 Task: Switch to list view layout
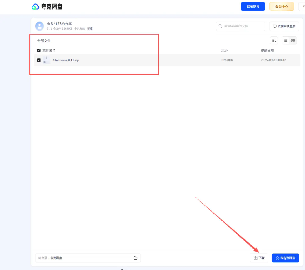(x=286, y=41)
